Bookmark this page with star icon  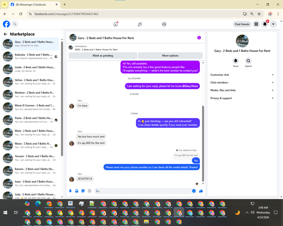259,14
